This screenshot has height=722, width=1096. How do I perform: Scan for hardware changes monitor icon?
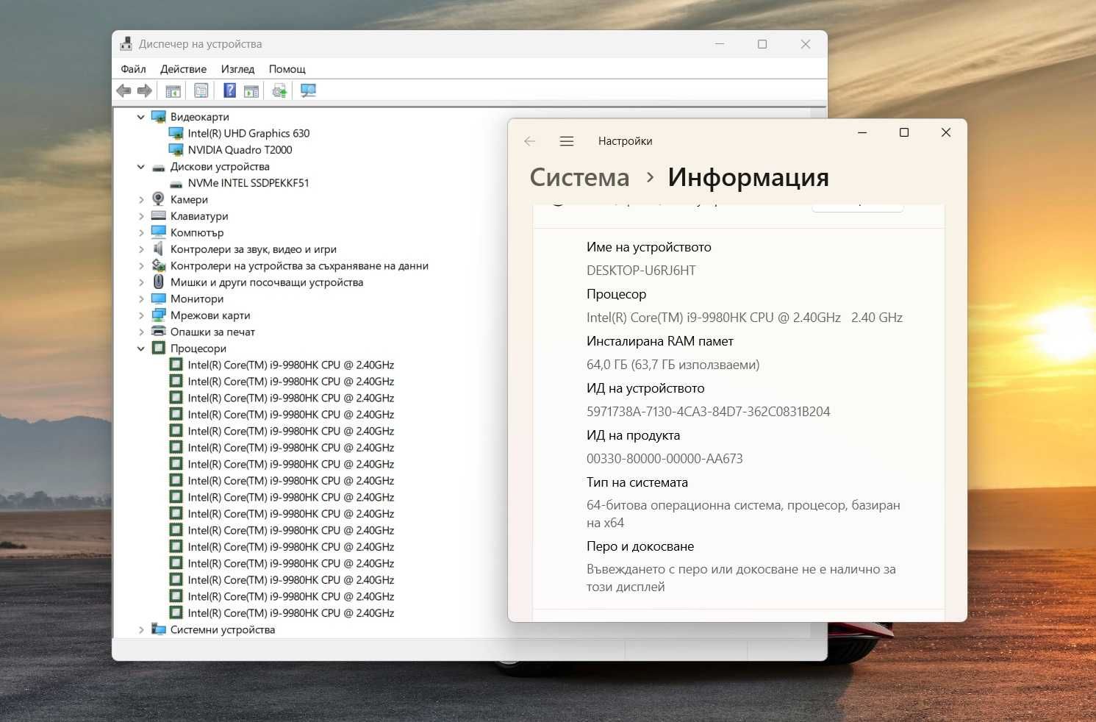[x=308, y=90]
